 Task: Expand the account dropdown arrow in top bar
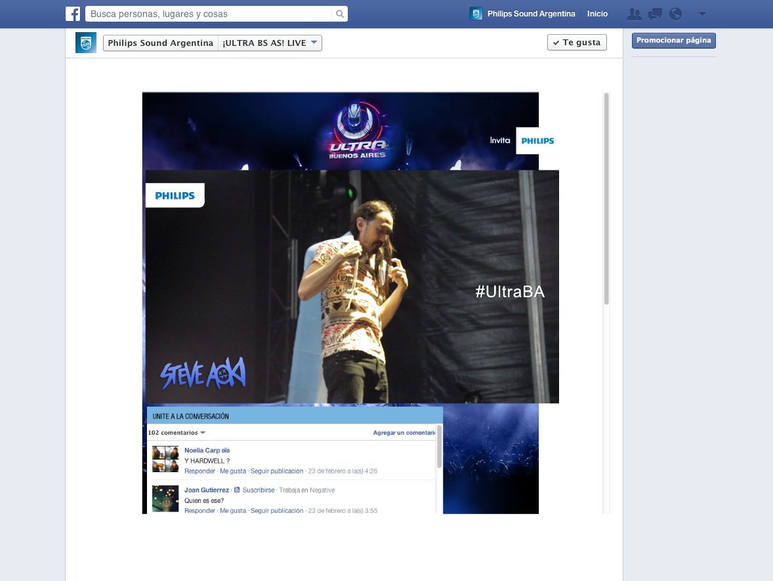pyautogui.click(x=702, y=14)
